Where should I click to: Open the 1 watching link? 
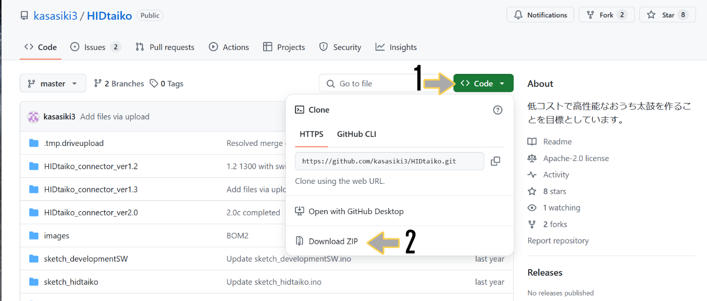pyautogui.click(x=554, y=208)
